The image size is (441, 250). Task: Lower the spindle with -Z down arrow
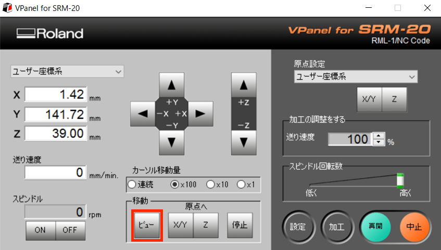pyautogui.click(x=244, y=142)
